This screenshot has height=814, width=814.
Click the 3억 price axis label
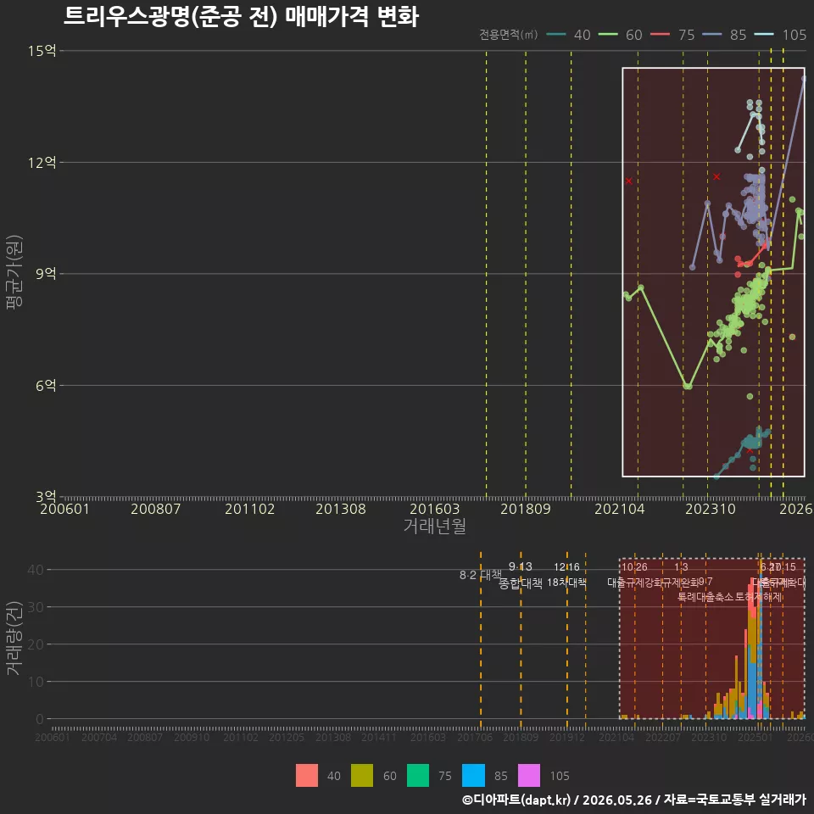pos(46,497)
